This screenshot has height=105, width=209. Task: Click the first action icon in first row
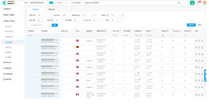pos(196,41)
